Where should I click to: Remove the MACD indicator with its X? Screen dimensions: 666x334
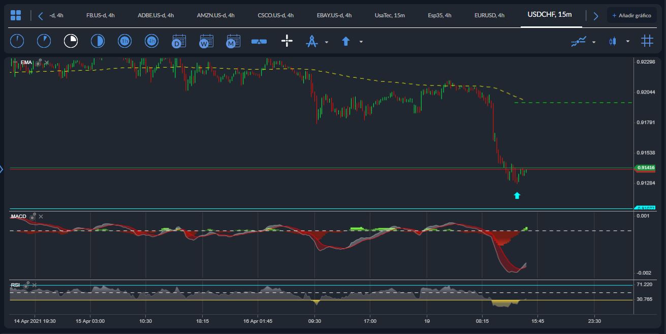click(x=41, y=216)
